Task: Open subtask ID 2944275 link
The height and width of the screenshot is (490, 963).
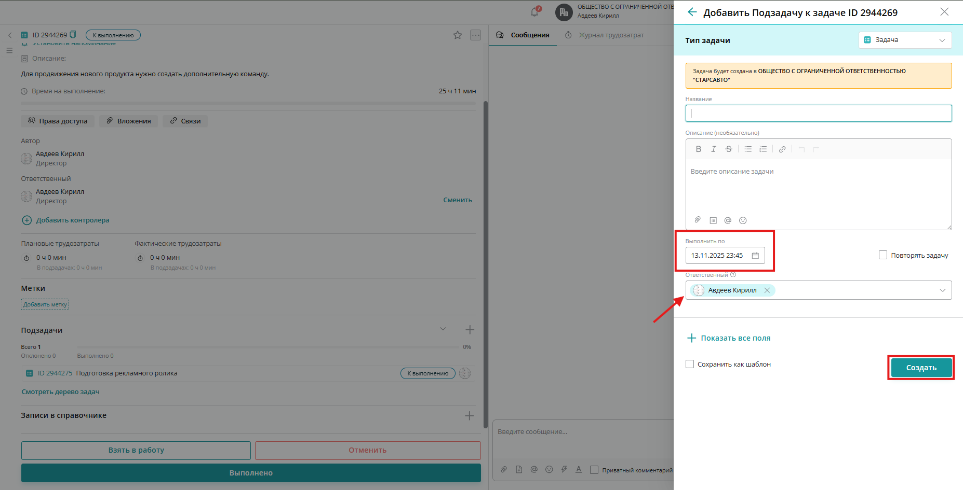Action: 55,373
